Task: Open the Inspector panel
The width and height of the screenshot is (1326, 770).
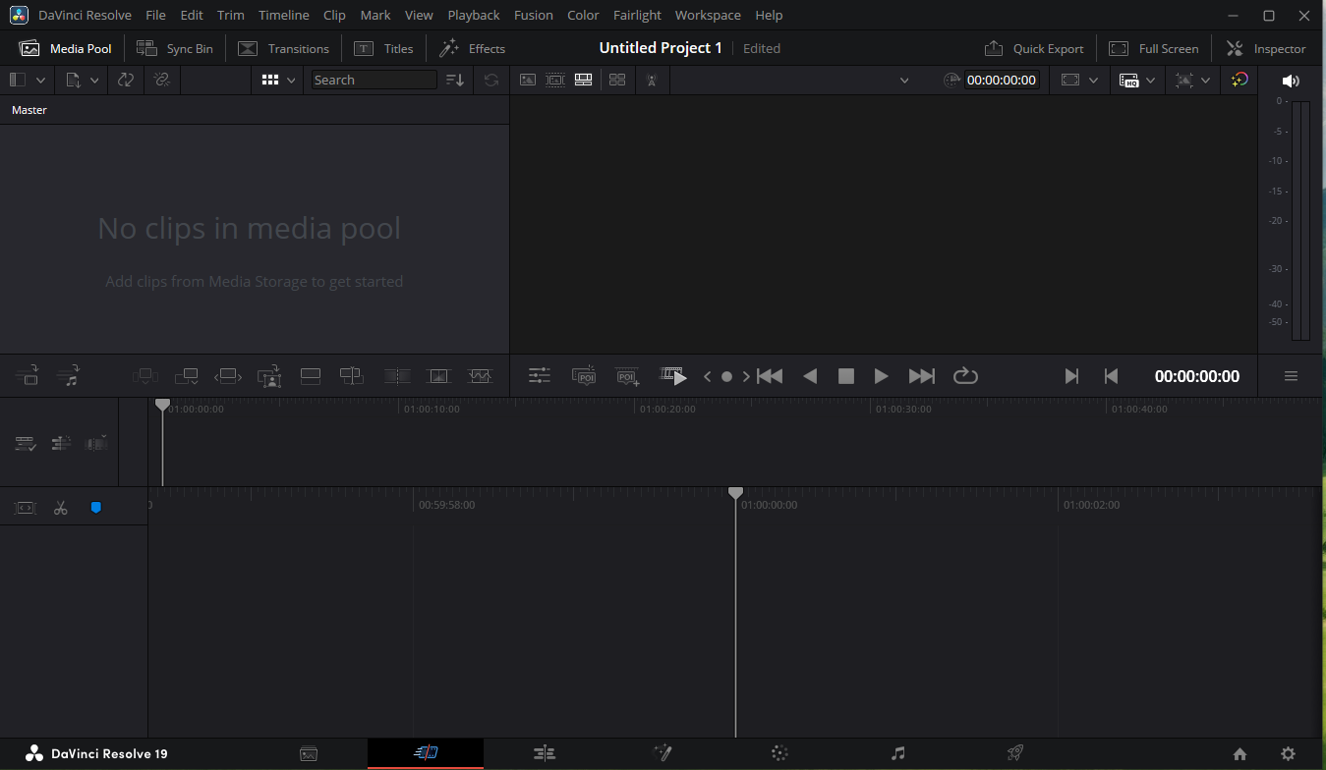Action: tap(1267, 48)
